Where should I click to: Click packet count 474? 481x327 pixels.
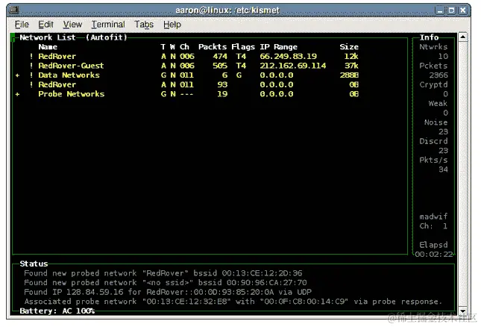[220, 57]
